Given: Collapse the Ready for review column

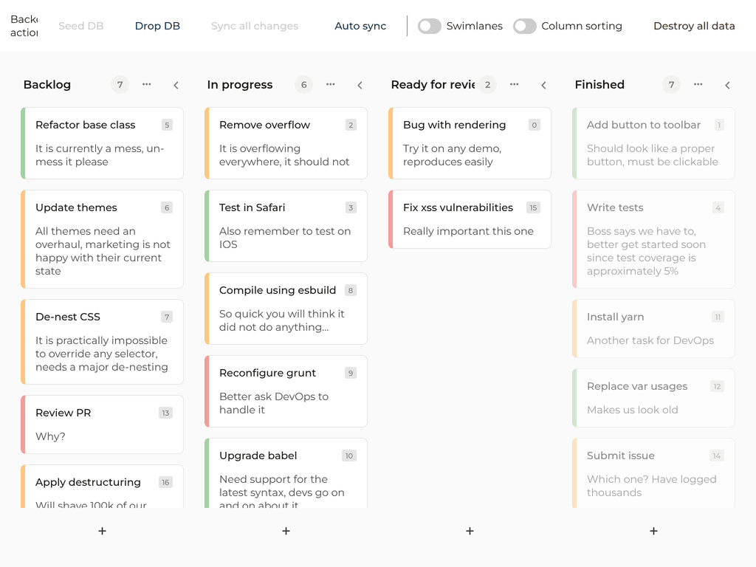Looking at the screenshot, I should tap(544, 86).
